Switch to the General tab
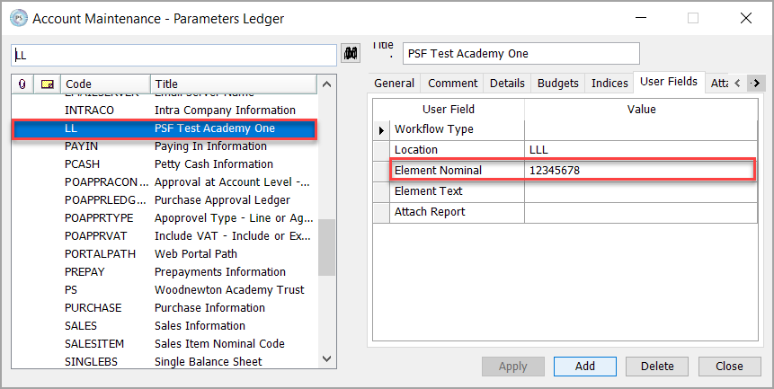The image size is (774, 389). (x=394, y=83)
